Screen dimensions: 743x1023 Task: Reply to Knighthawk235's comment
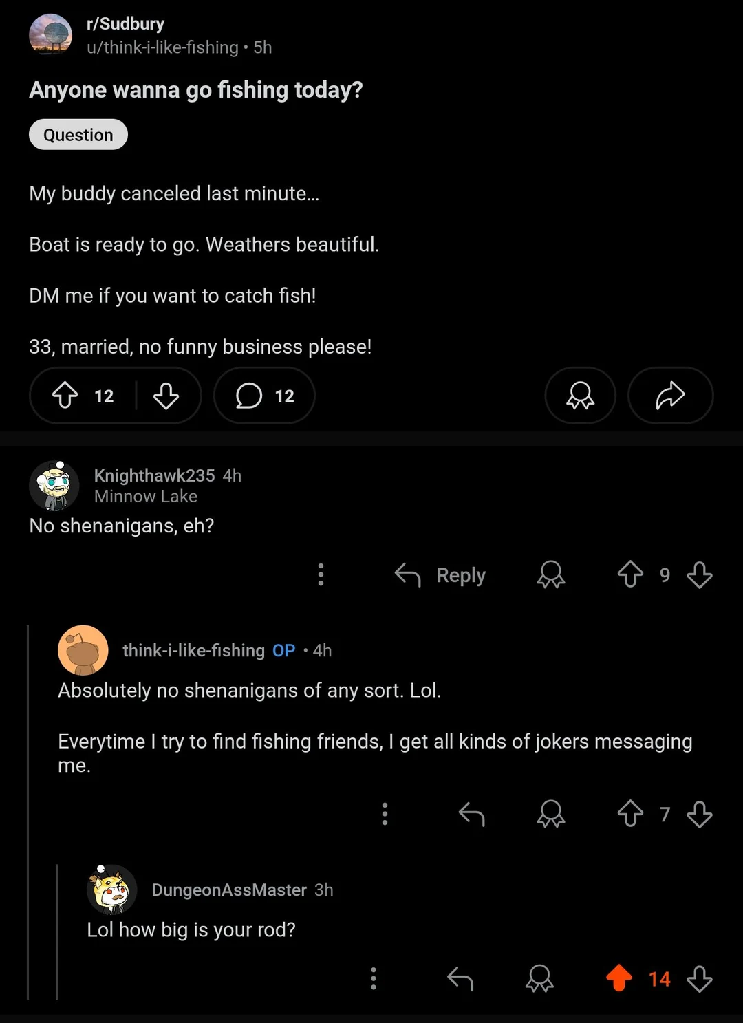pos(441,574)
